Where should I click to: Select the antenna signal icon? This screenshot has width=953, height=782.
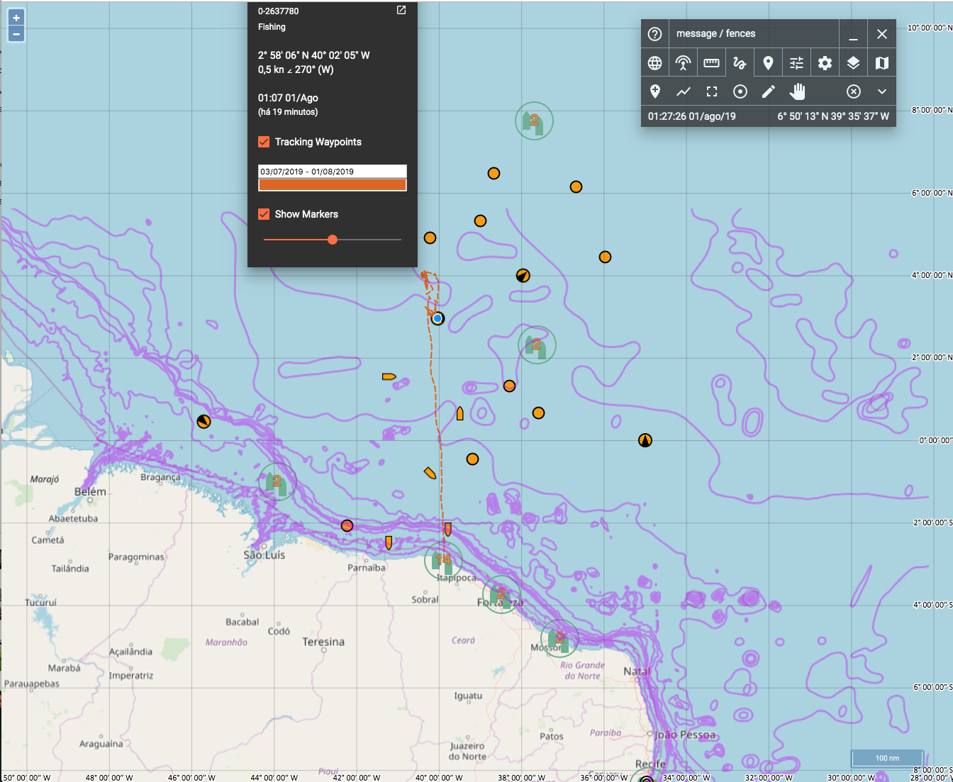pos(683,63)
